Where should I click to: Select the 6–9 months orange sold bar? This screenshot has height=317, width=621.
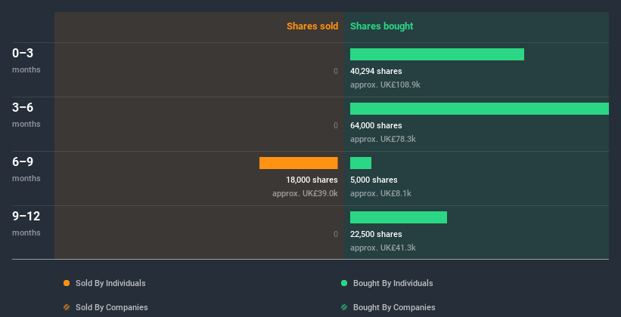(x=299, y=163)
